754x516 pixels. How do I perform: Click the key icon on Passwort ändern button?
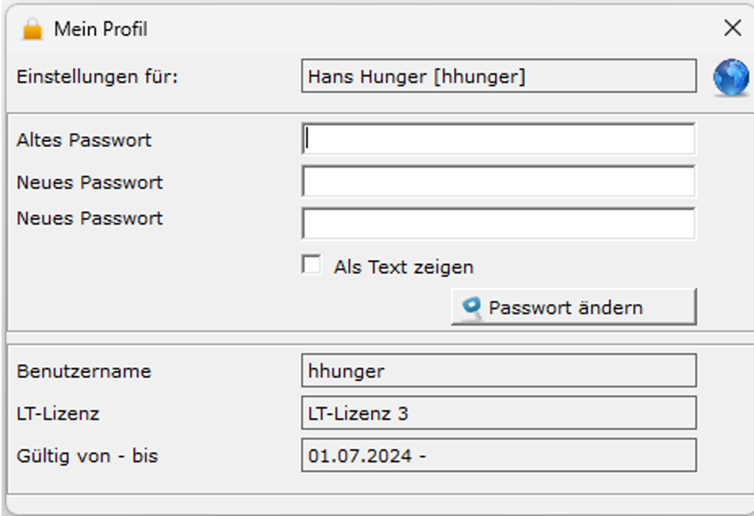coord(472,306)
